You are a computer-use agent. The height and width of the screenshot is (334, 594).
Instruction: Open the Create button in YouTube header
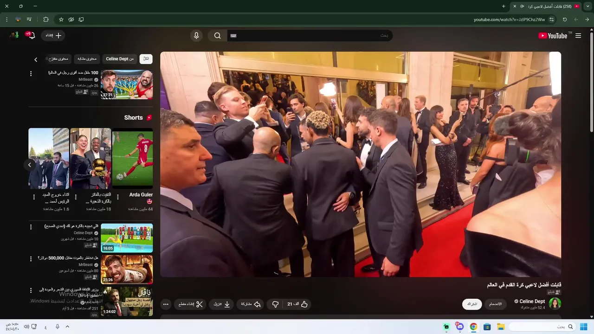[53, 36]
